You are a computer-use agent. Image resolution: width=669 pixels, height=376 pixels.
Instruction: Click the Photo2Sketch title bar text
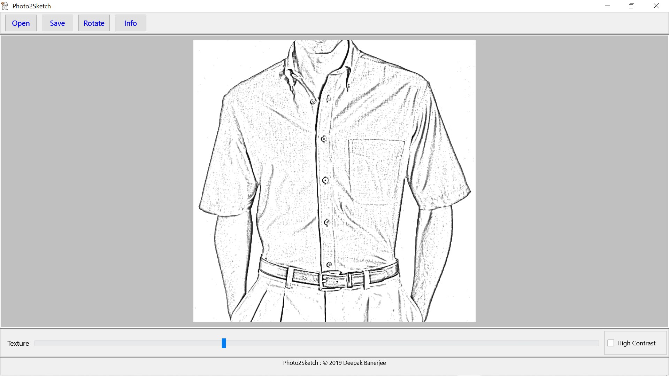[31, 6]
